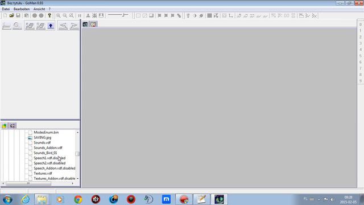Image resolution: width=364 pixels, height=205 pixels.
Task: Click the pause icon in toolbar
Action: (80, 15)
